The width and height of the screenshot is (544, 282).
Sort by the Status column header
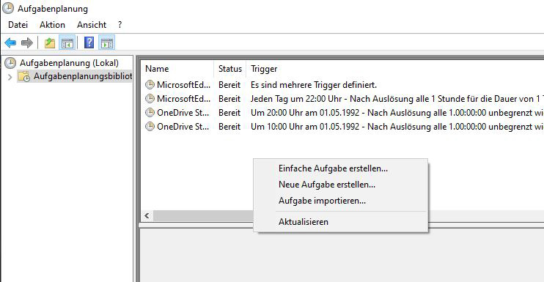(230, 69)
